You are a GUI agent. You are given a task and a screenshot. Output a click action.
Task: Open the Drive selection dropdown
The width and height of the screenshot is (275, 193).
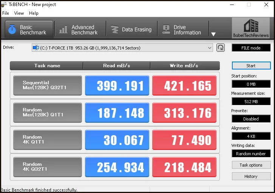(122, 48)
